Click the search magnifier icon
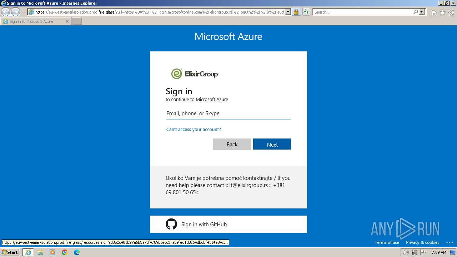This screenshot has height=257, width=457. [416, 12]
